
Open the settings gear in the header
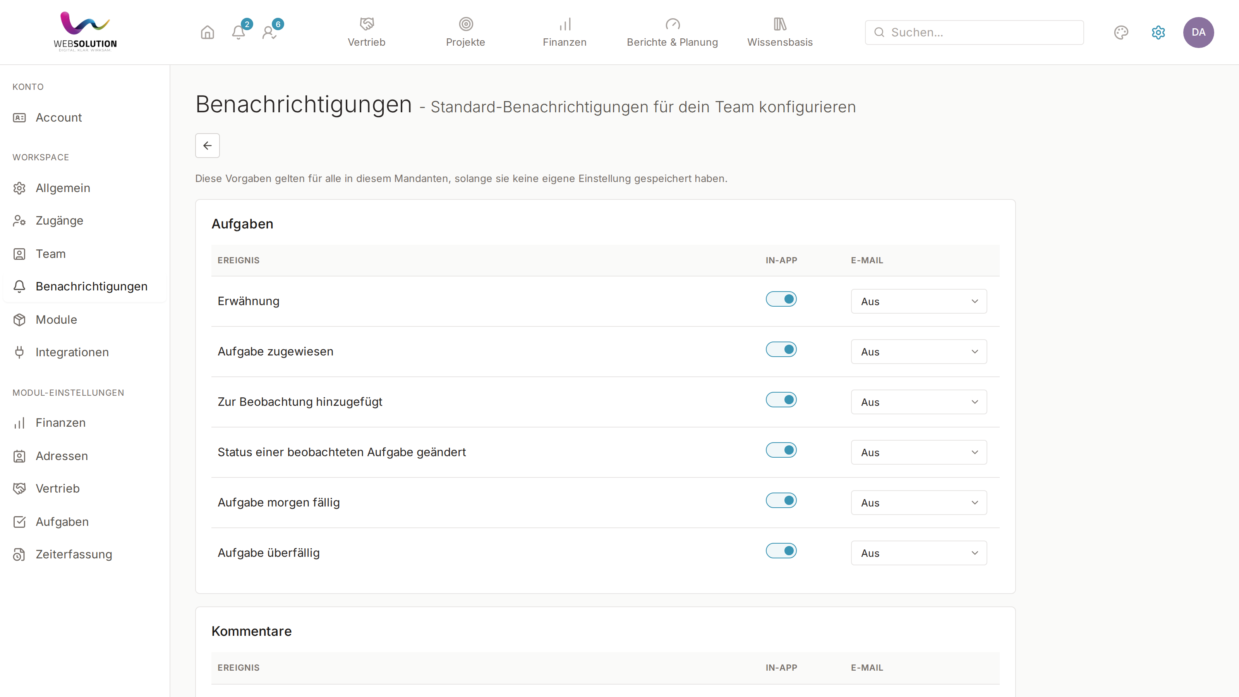[x=1158, y=32]
